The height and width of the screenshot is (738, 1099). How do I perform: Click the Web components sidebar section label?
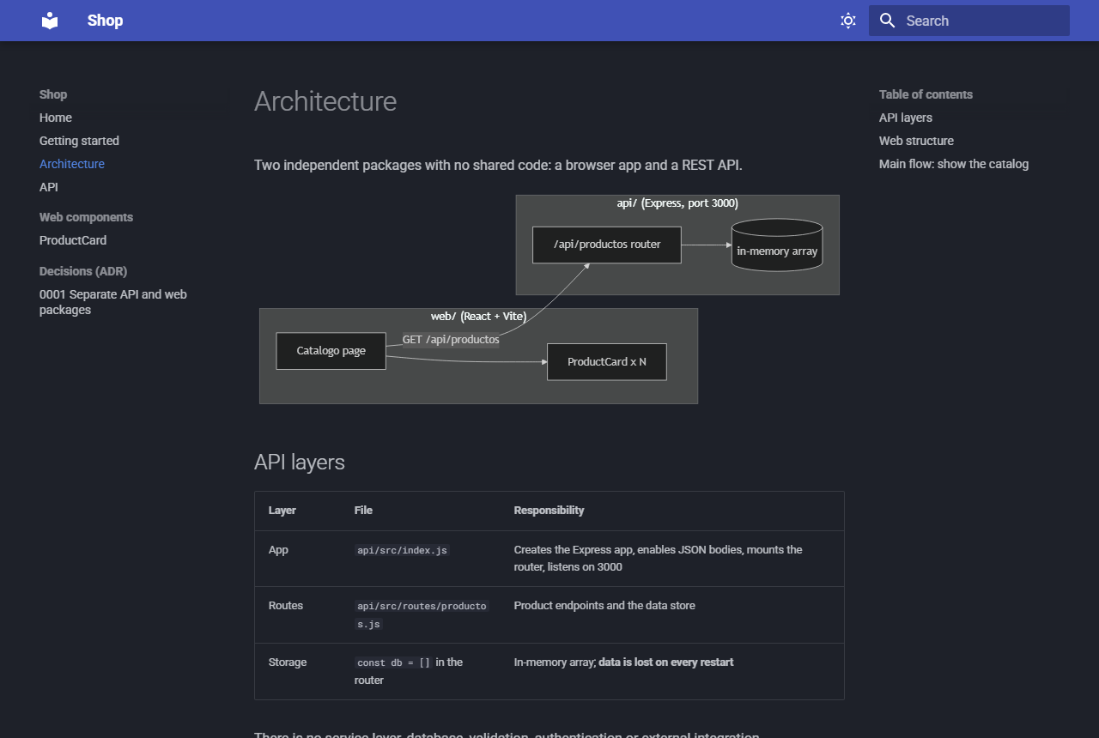(x=86, y=217)
